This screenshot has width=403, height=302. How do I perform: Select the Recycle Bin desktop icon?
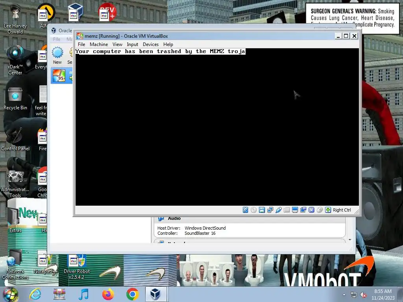click(15, 99)
